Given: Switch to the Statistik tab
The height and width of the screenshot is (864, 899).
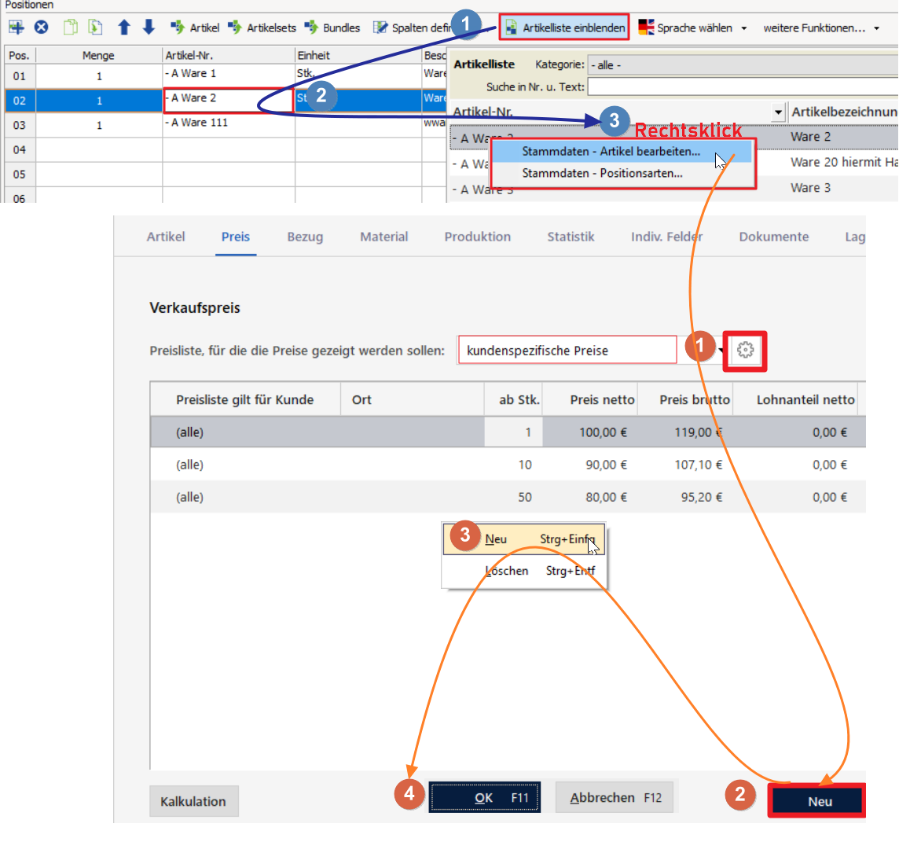Looking at the screenshot, I should [x=571, y=237].
